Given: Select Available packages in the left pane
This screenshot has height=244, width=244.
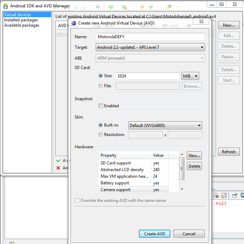Looking at the screenshot, I should (22, 25).
